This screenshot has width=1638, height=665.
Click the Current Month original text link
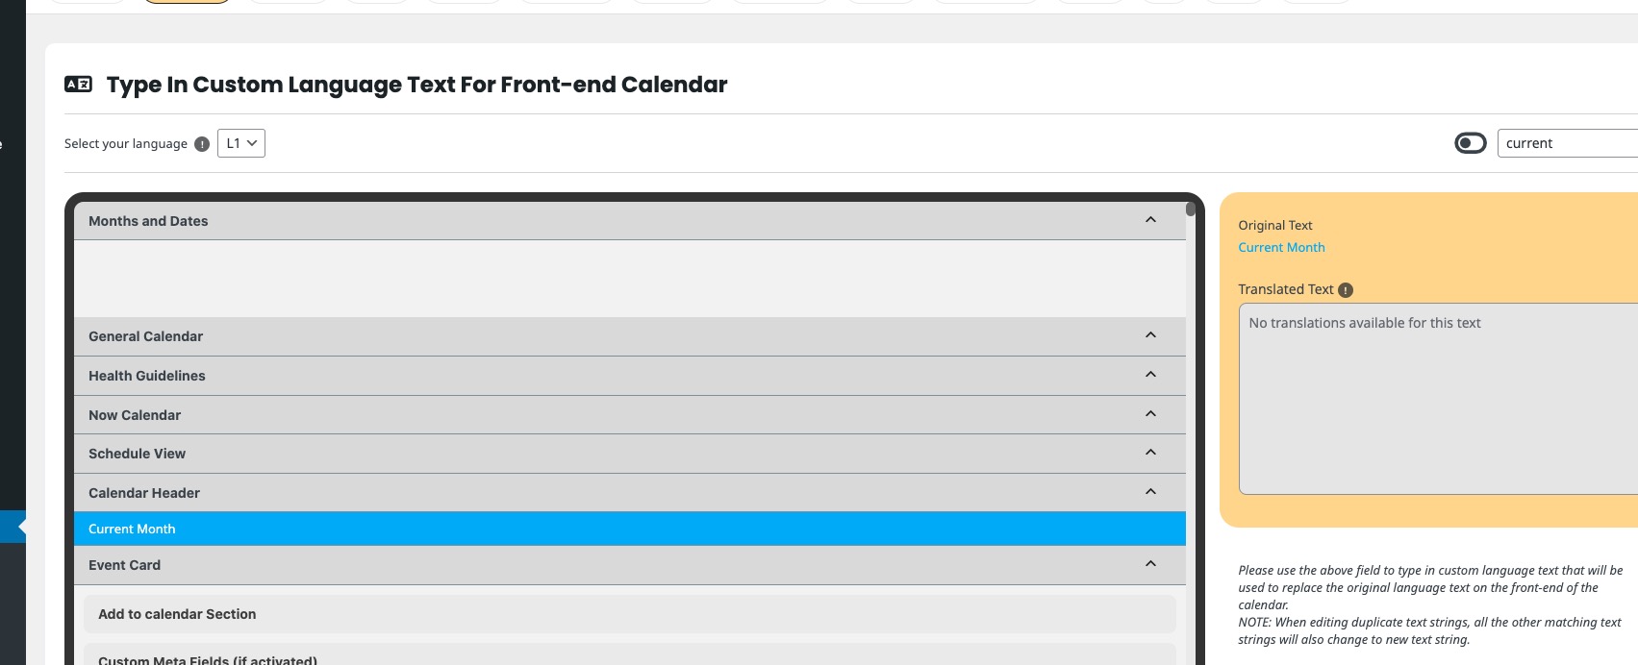1281,248
